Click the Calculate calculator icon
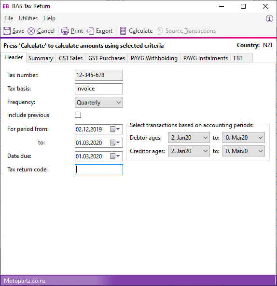 (x=123, y=31)
